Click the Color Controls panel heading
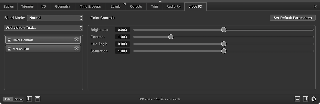 pos(102,18)
